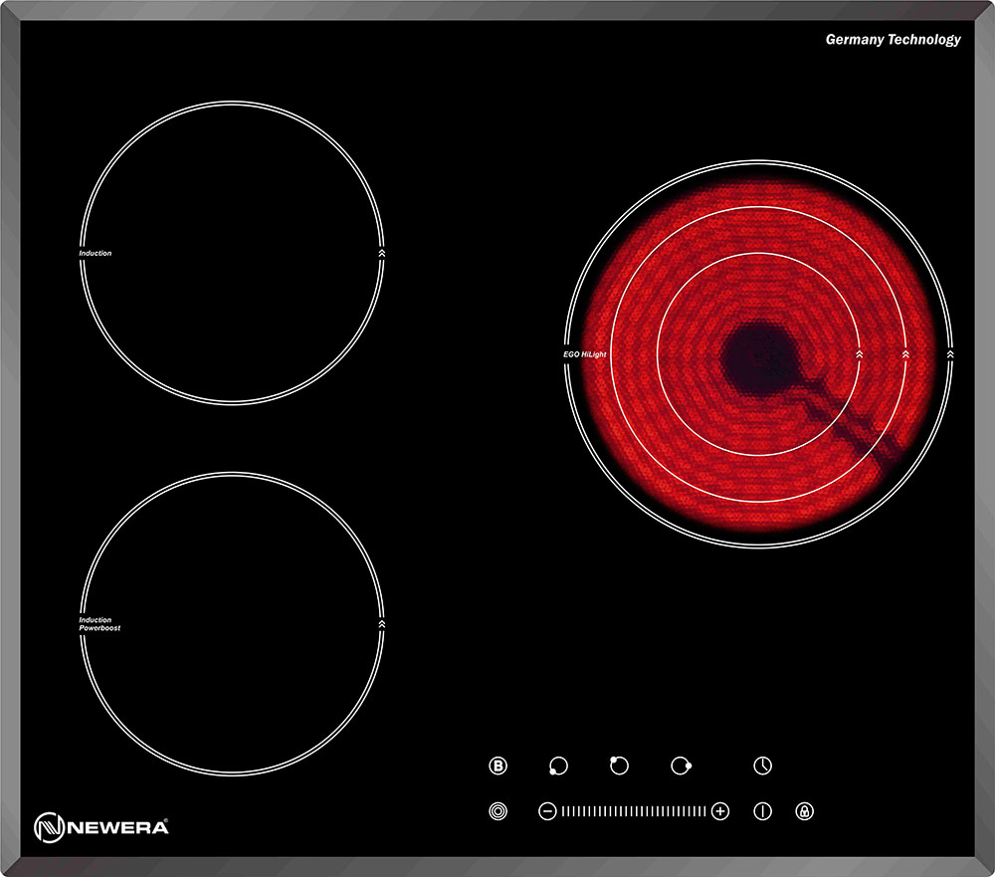Click the chevron marker on the top-left induction ring

382,254
